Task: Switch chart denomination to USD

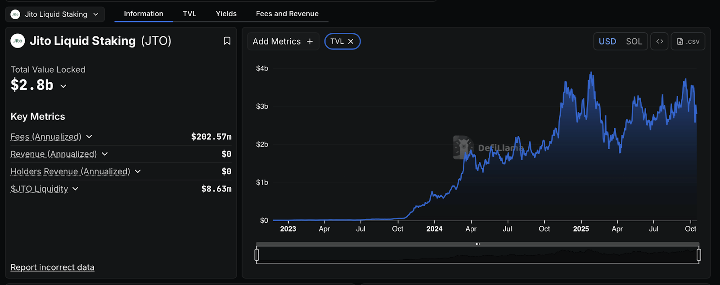Action: point(607,41)
